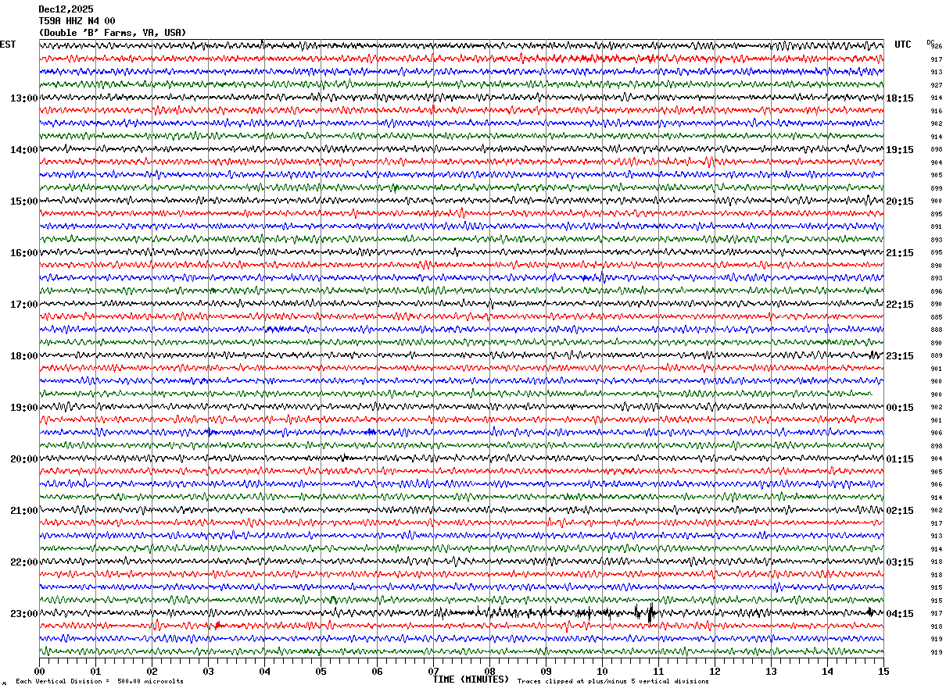Viewport: 946px width, 692px height.
Task: Select the 16:00 EST time label
Action: point(23,253)
